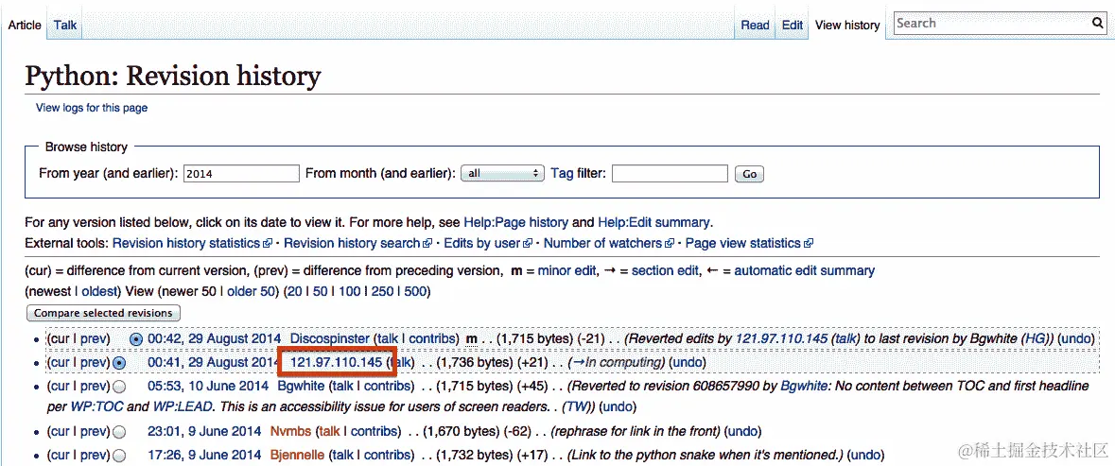The width and height of the screenshot is (1115, 466).
Task: Click prev link in Nvmbs row
Action: 94,431
